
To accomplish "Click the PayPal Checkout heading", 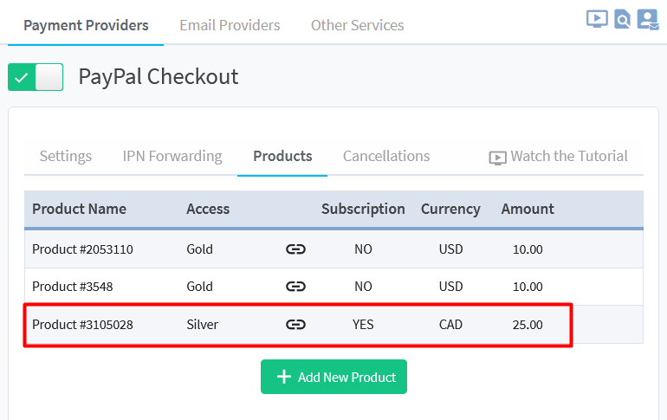I will point(159,77).
